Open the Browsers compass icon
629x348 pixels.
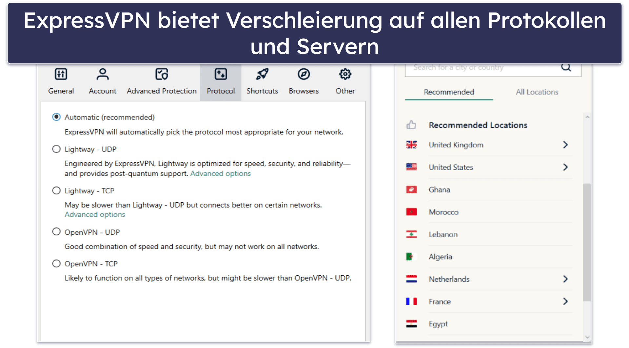(x=304, y=74)
